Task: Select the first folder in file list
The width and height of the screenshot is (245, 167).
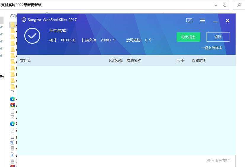Action: (x=12, y=24)
